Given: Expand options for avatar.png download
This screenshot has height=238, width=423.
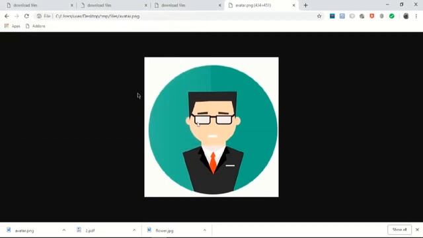Looking at the screenshot, I should [x=64, y=230].
